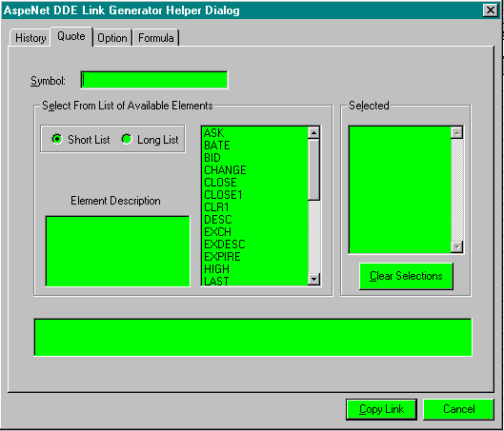Screen dimensions: 504x431
Task: Open the Option tab
Action: [x=112, y=38]
